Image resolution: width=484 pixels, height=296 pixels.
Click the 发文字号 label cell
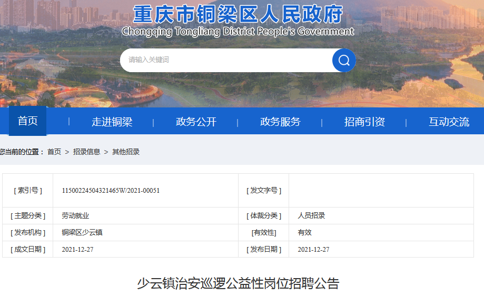(264, 191)
